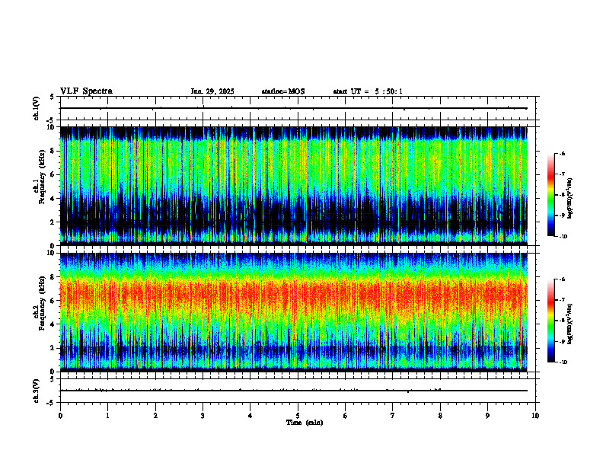Click the ch.1 spectrogram color bar
Screen dimensions: 603x466
point(550,195)
